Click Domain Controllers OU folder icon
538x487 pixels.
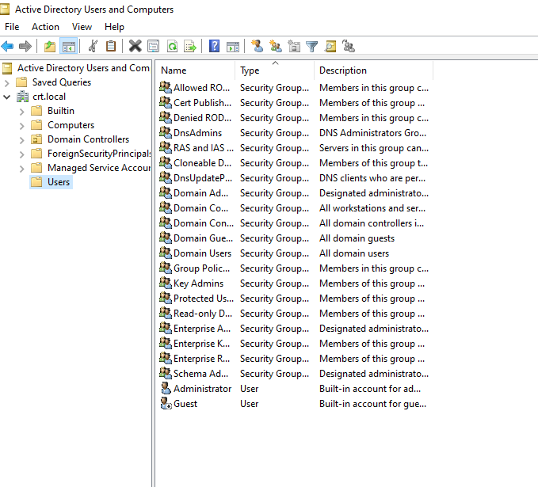36,139
